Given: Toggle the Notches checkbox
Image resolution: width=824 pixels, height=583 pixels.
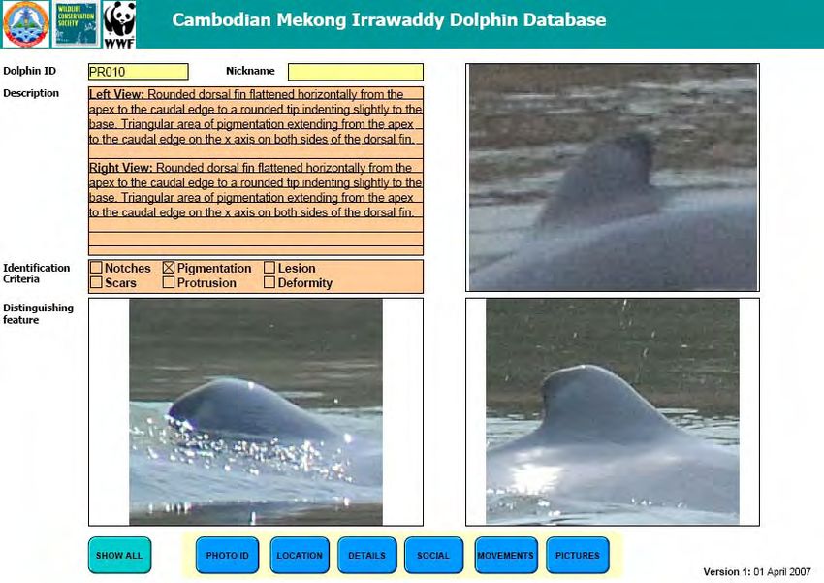Looking at the screenshot, I should tap(97, 269).
